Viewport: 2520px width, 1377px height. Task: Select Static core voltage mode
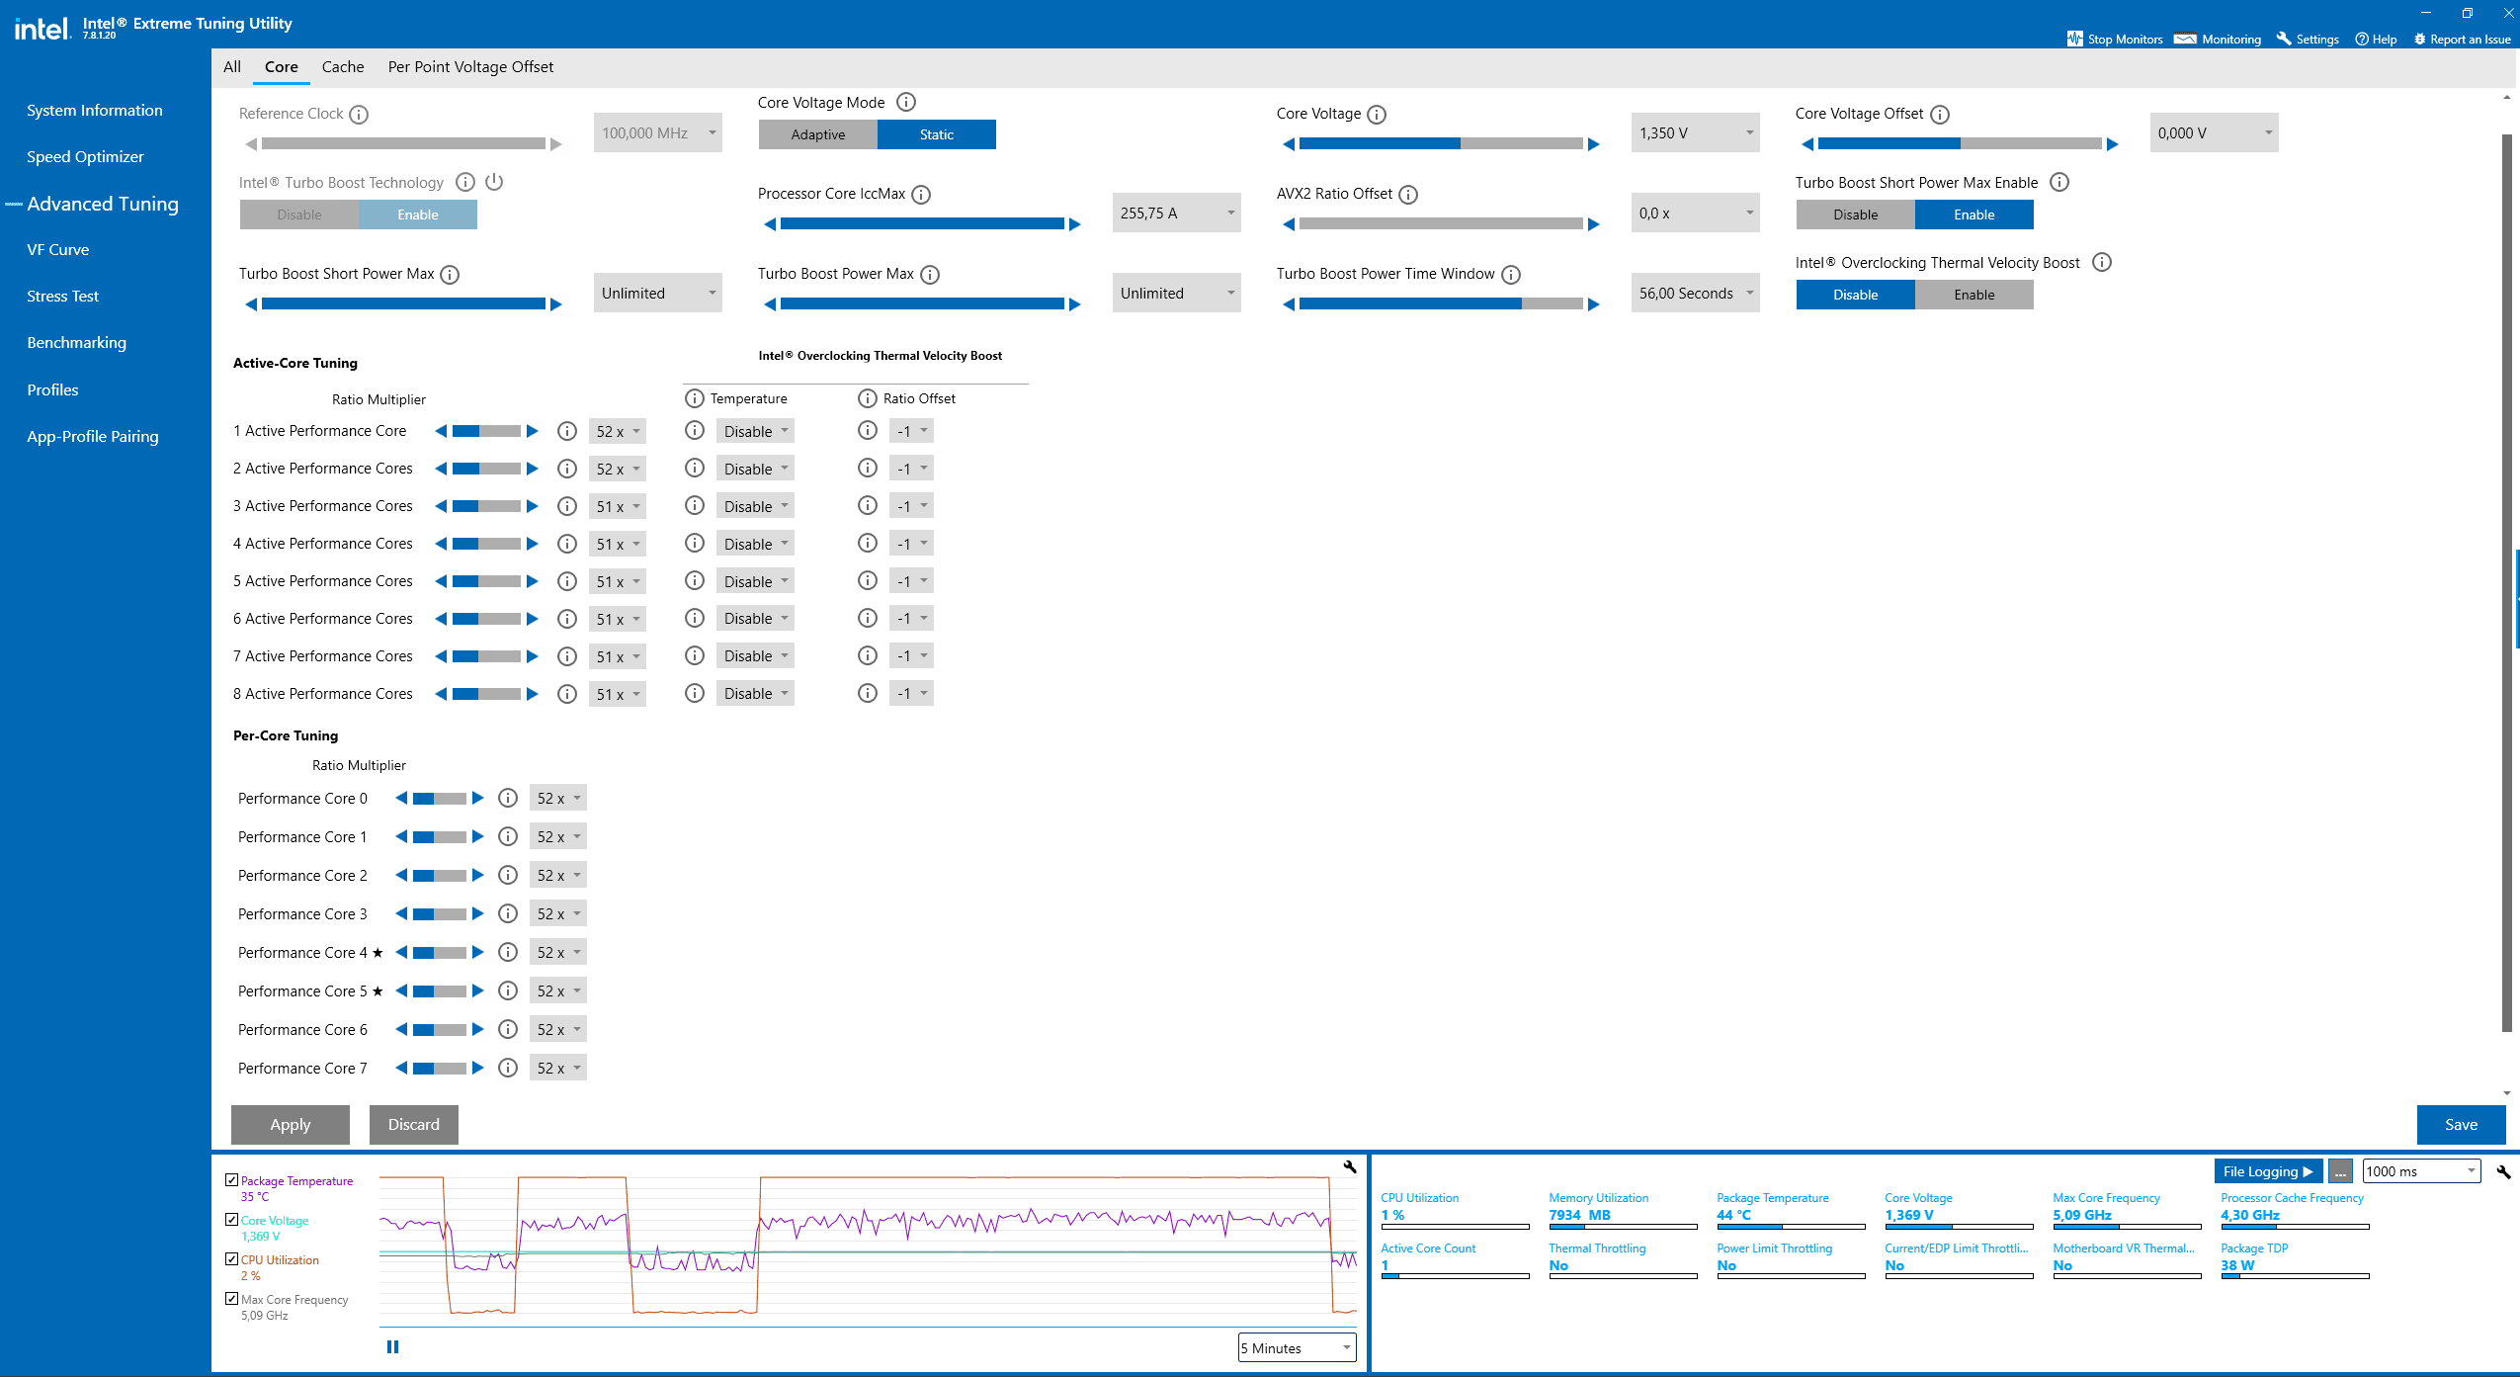click(x=937, y=134)
